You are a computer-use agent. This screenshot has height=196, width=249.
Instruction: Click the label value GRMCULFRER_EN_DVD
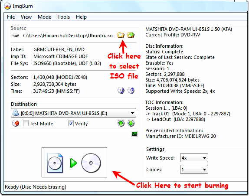tap(59, 49)
